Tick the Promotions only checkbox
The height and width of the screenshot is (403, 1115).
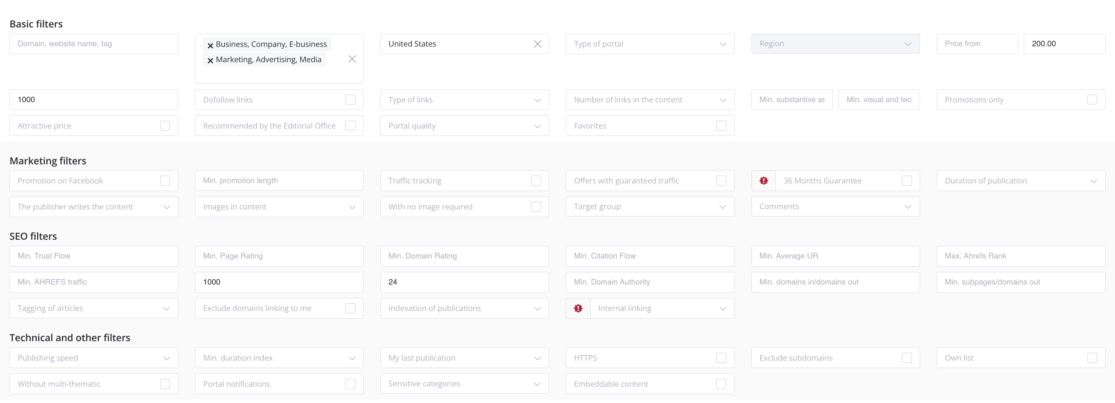tap(1092, 100)
